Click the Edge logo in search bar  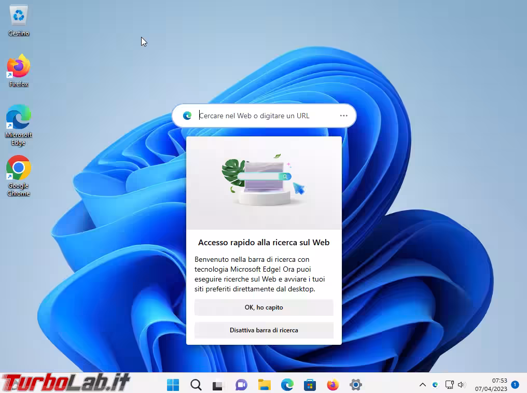187,116
